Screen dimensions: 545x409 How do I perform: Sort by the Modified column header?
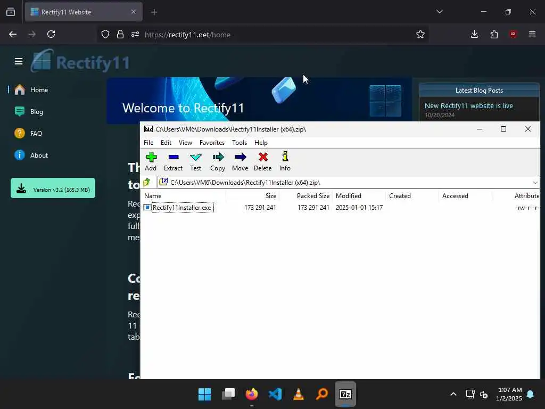(359, 196)
